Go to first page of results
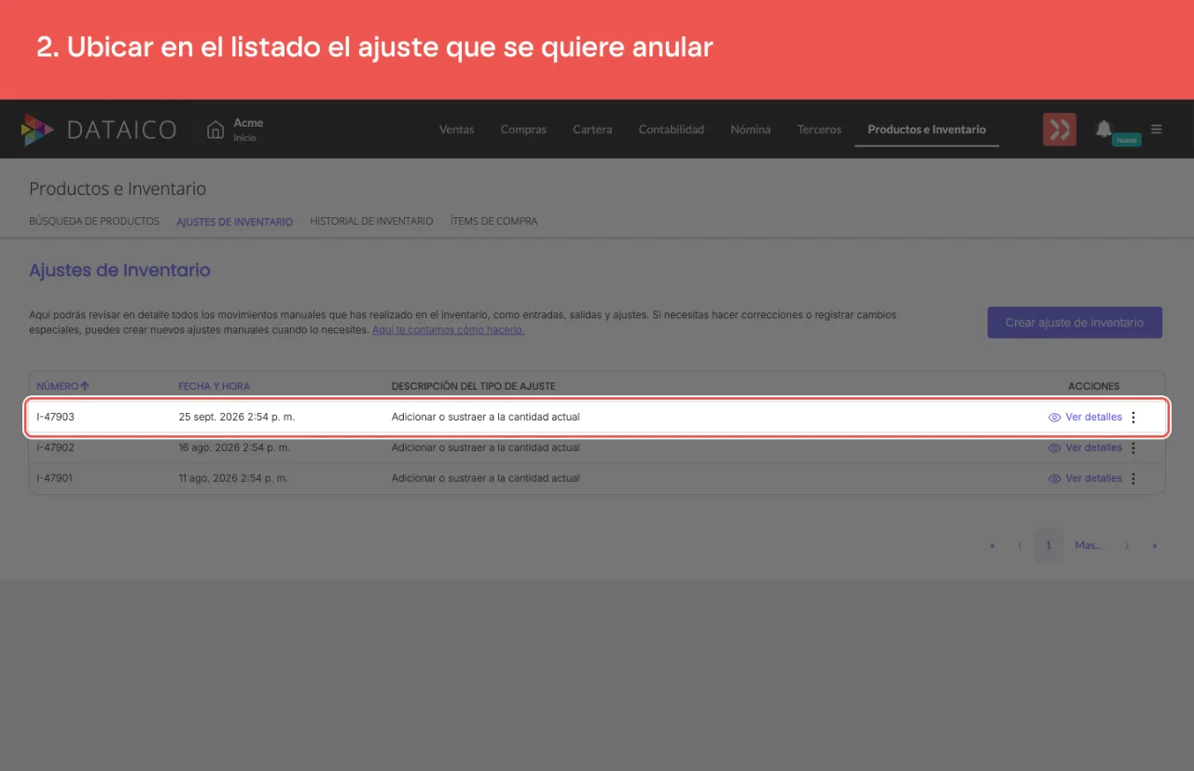Image resolution: width=1194 pixels, height=771 pixels. click(992, 545)
